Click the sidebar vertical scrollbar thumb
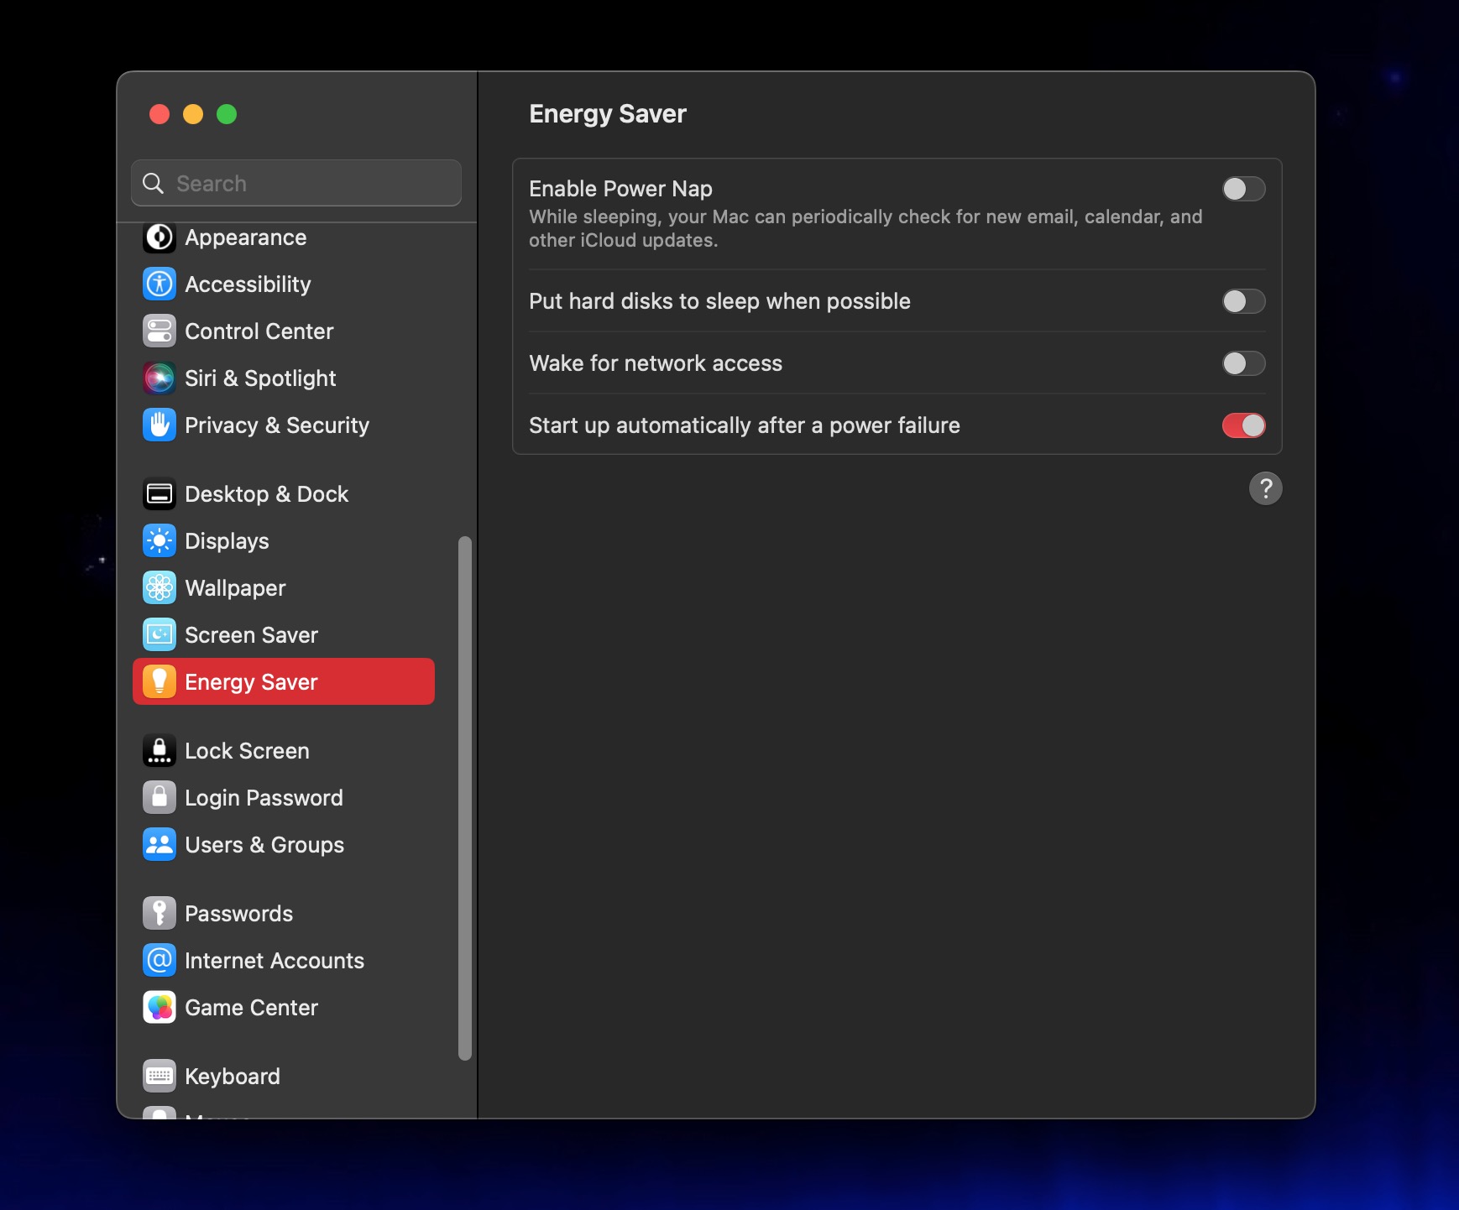Screen dimensions: 1459x1210 (x=465, y=798)
